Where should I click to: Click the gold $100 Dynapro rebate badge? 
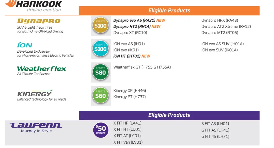[101, 25]
